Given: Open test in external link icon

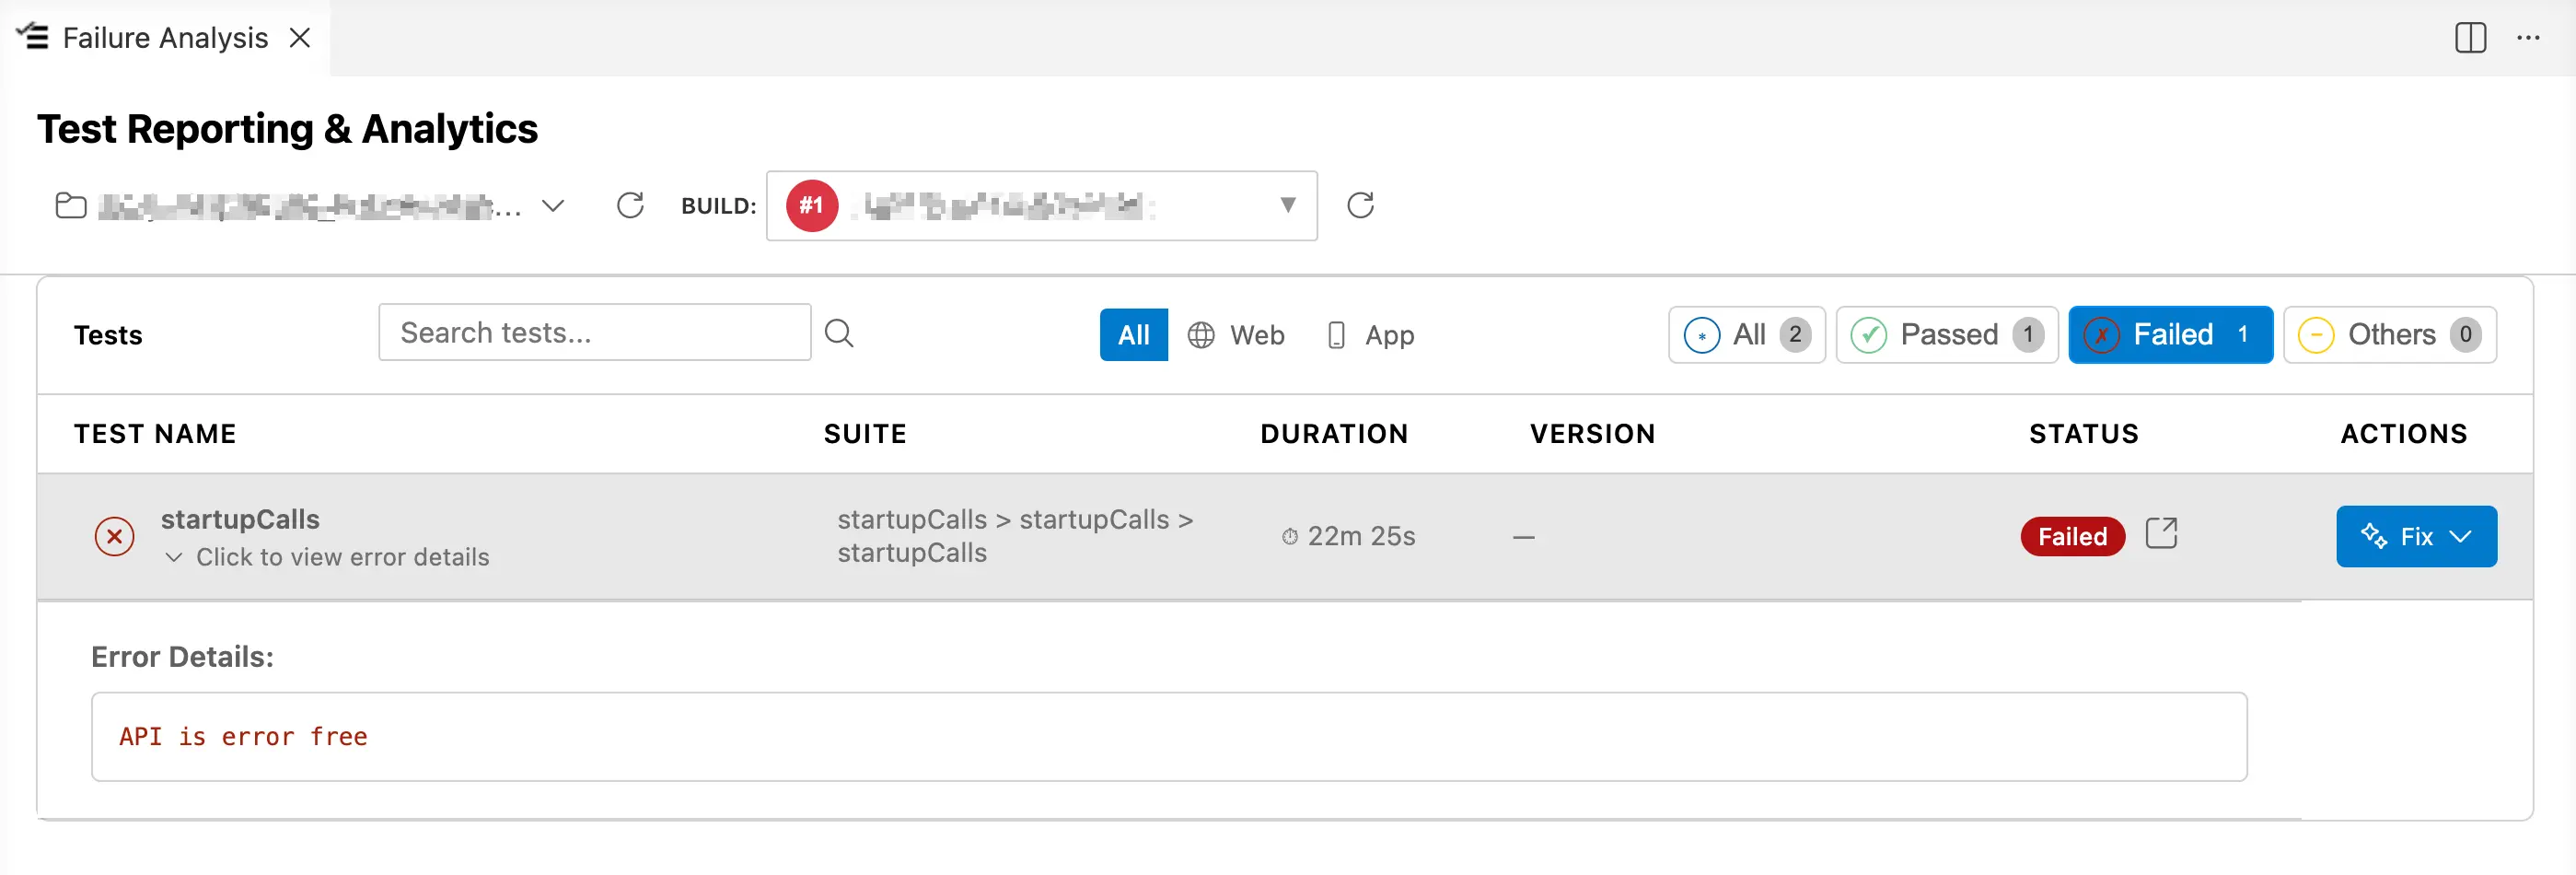Looking at the screenshot, I should [2160, 533].
